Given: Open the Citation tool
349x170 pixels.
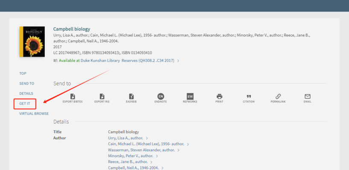Looking at the screenshot, I should click(249, 97).
